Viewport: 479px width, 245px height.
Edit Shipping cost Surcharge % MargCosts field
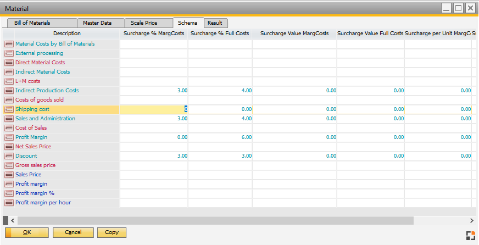point(154,109)
